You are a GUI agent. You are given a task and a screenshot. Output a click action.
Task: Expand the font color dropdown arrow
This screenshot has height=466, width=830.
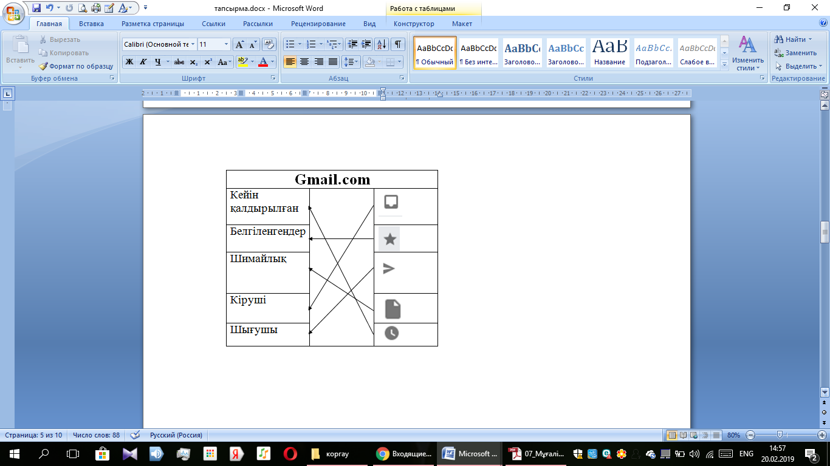[273, 62]
